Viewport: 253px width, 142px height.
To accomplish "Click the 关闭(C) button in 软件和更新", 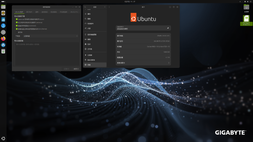I will coord(76,69).
